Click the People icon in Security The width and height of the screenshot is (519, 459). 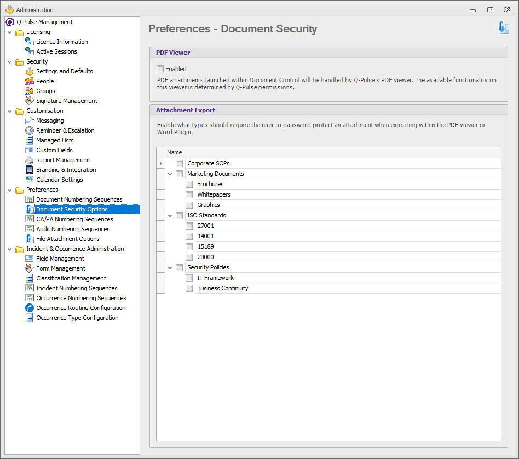point(30,81)
